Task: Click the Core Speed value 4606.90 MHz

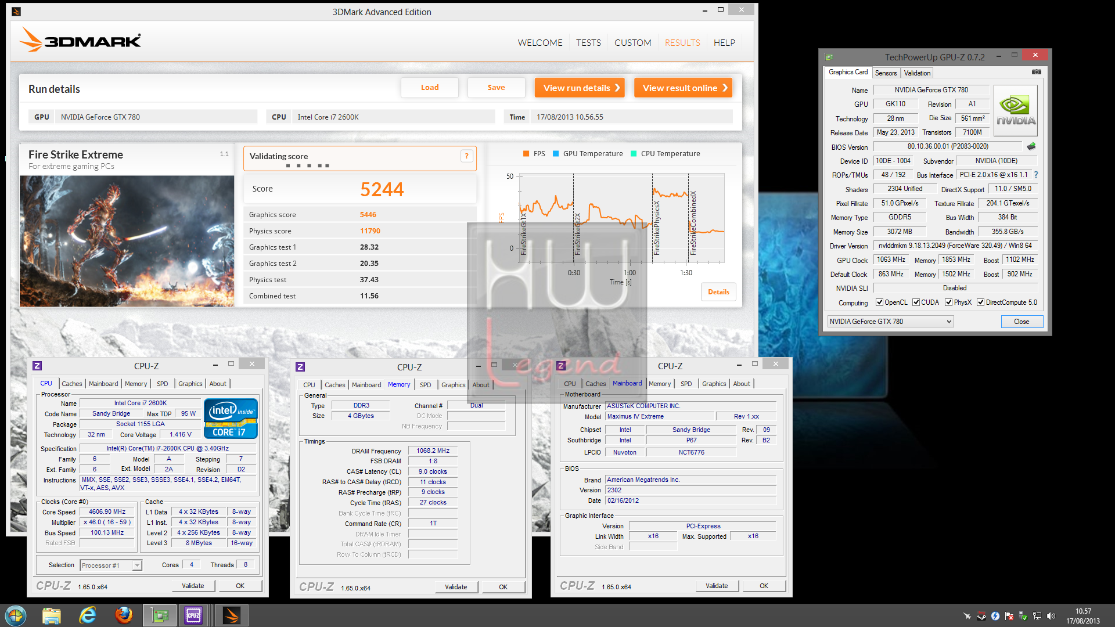Action: [x=107, y=512]
